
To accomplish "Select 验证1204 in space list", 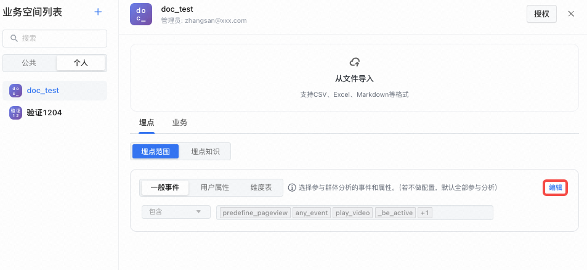I will coord(55,112).
